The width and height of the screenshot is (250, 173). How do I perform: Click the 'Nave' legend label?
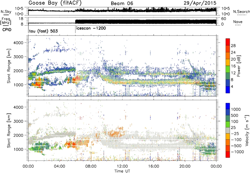click(x=238, y=22)
